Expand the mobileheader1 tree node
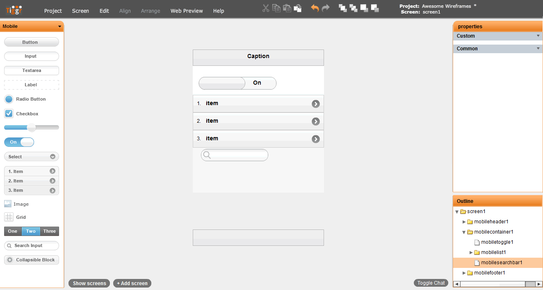Screen dimensions: 543x290 click(x=464, y=222)
